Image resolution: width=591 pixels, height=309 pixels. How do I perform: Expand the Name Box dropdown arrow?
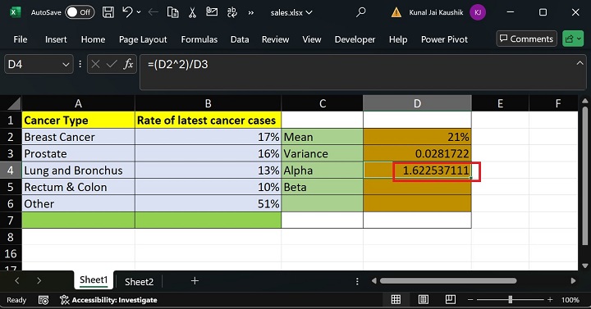tap(66, 65)
